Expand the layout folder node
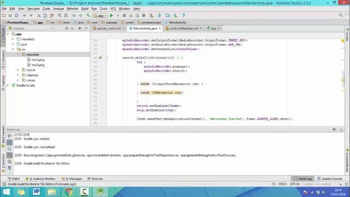Screen dimensions: 350x197 coord(18,70)
